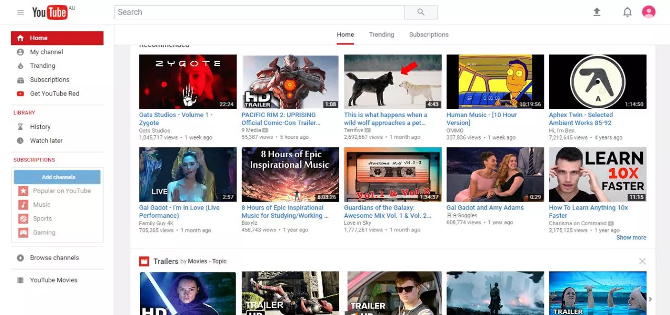The width and height of the screenshot is (670, 315).
Task: Expand recommendations with Show more
Action: click(x=631, y=238)
